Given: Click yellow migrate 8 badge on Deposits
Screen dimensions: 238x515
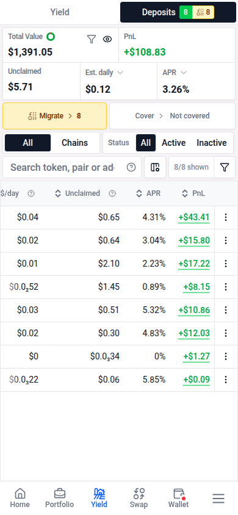Looking at the screenshot, I should tap(203, 12).
